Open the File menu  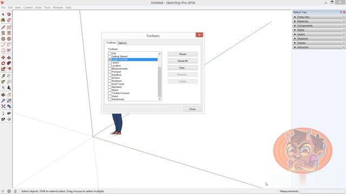[3, 8]
